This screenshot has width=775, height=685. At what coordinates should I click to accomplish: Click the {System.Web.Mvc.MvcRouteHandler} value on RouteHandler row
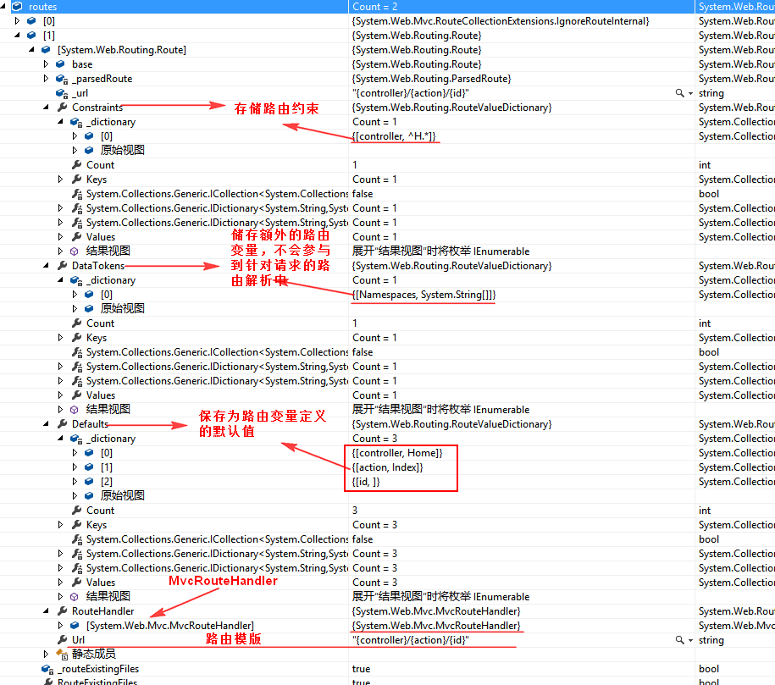point(436,610)
